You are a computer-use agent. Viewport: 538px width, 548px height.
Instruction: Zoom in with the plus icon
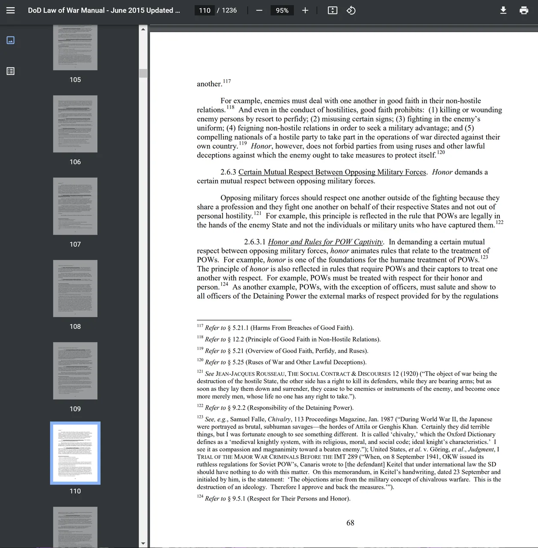point(305,10)
